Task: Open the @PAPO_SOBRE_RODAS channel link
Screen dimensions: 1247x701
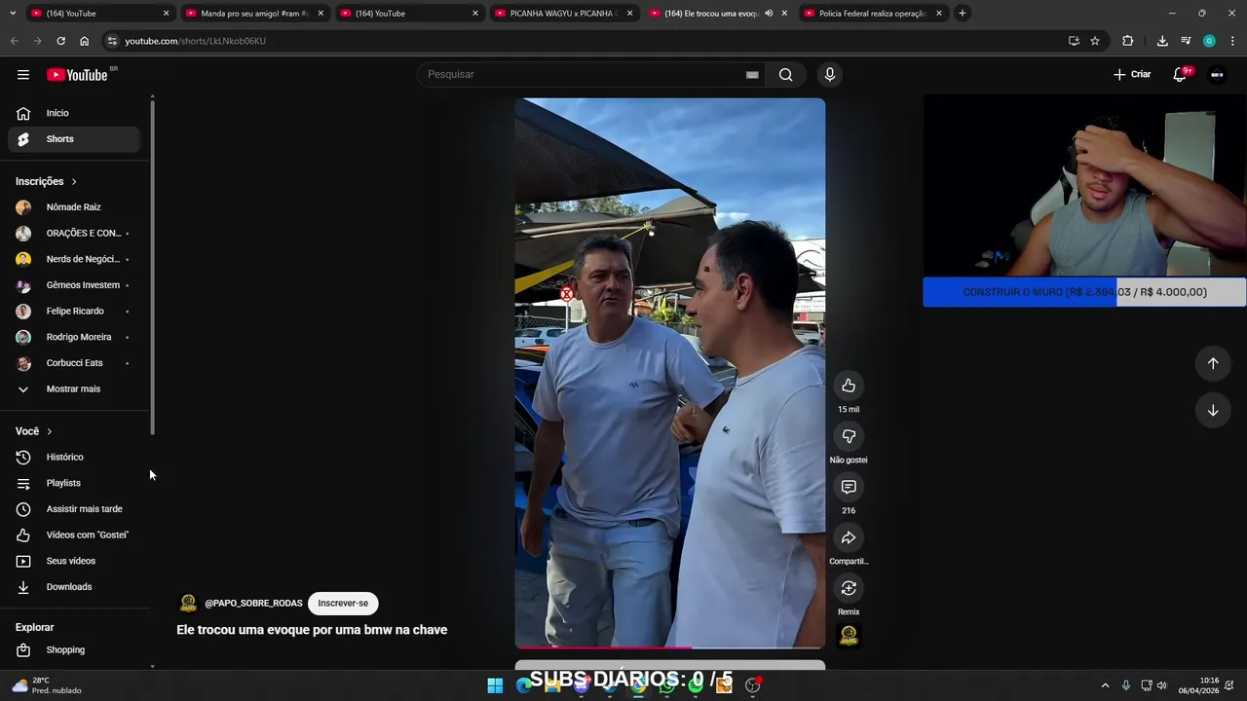Action: click(253, 604)
